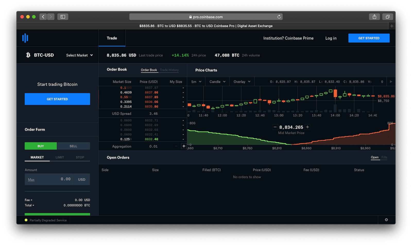The height and width of the screenshot is (246, 412).
Task: Open the Select Market dropdown
Action: (79, 55)
